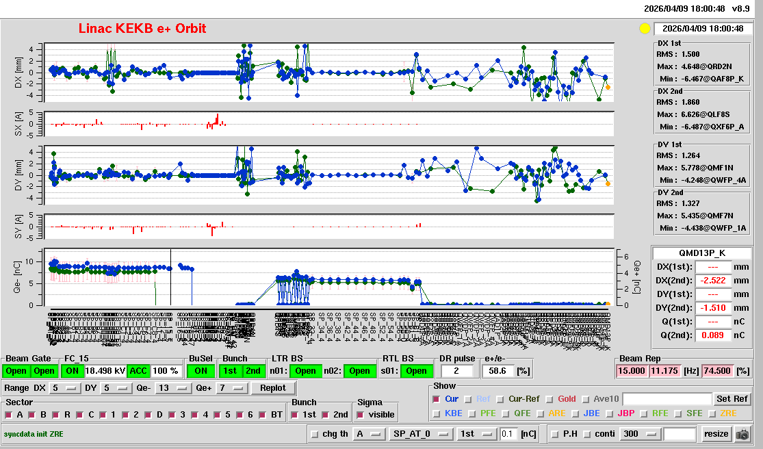This screenshot has width=763, height=449.
Task: Enable the Gold display checkbox
Action: (551, 399)
